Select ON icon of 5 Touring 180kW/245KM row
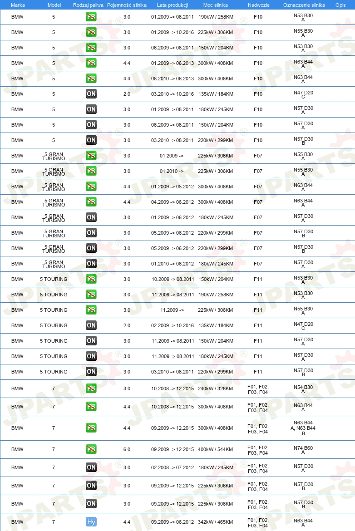The height and width of the screenshot is (531, 355). click(x=91, y=356)
